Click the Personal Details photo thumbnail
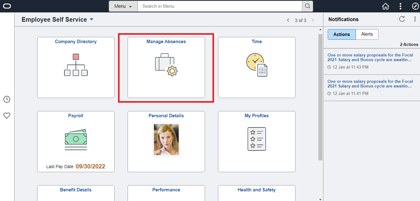This screenshot has height=201, width=420. coord(166,140)
